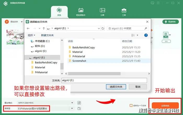Select the Screenshot folder in file list
This screenshot has height=115, width=183.
click(79, 61)
